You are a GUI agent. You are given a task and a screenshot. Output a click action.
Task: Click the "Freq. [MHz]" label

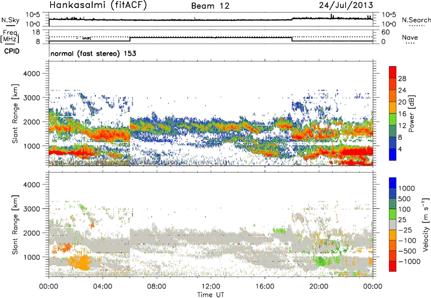pyautogui.click(x=10, y=37)
